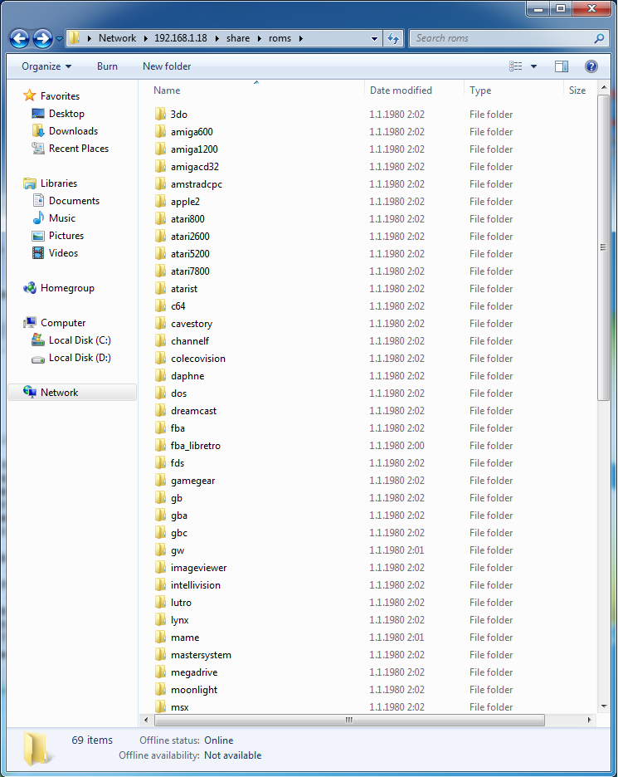Screen dimensions: 618x777
Task: Select the gamegear folder icon
Action: pyautogui.click(x=160, y=480)
